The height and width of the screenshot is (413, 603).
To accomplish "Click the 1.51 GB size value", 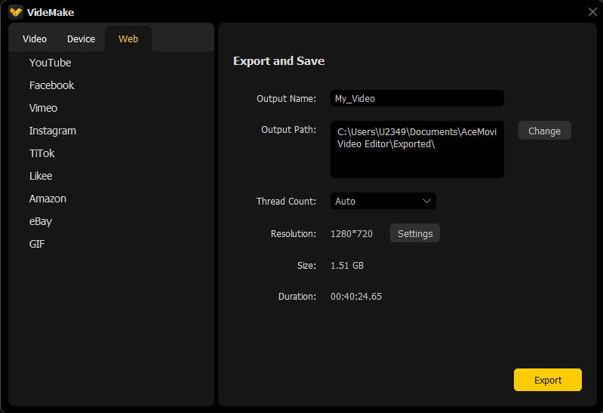I will 347,266.
